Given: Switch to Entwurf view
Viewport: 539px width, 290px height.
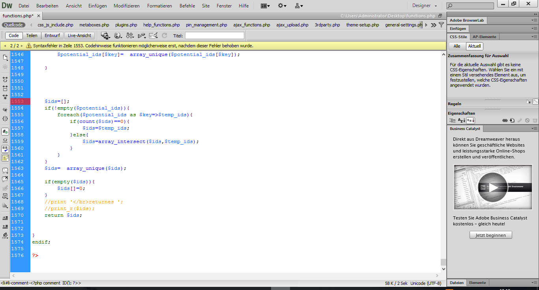Looking at the screenshot, I should [52, 35].
